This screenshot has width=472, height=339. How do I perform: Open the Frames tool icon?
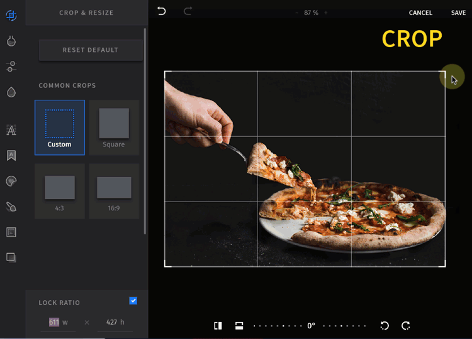coord(11,232)
